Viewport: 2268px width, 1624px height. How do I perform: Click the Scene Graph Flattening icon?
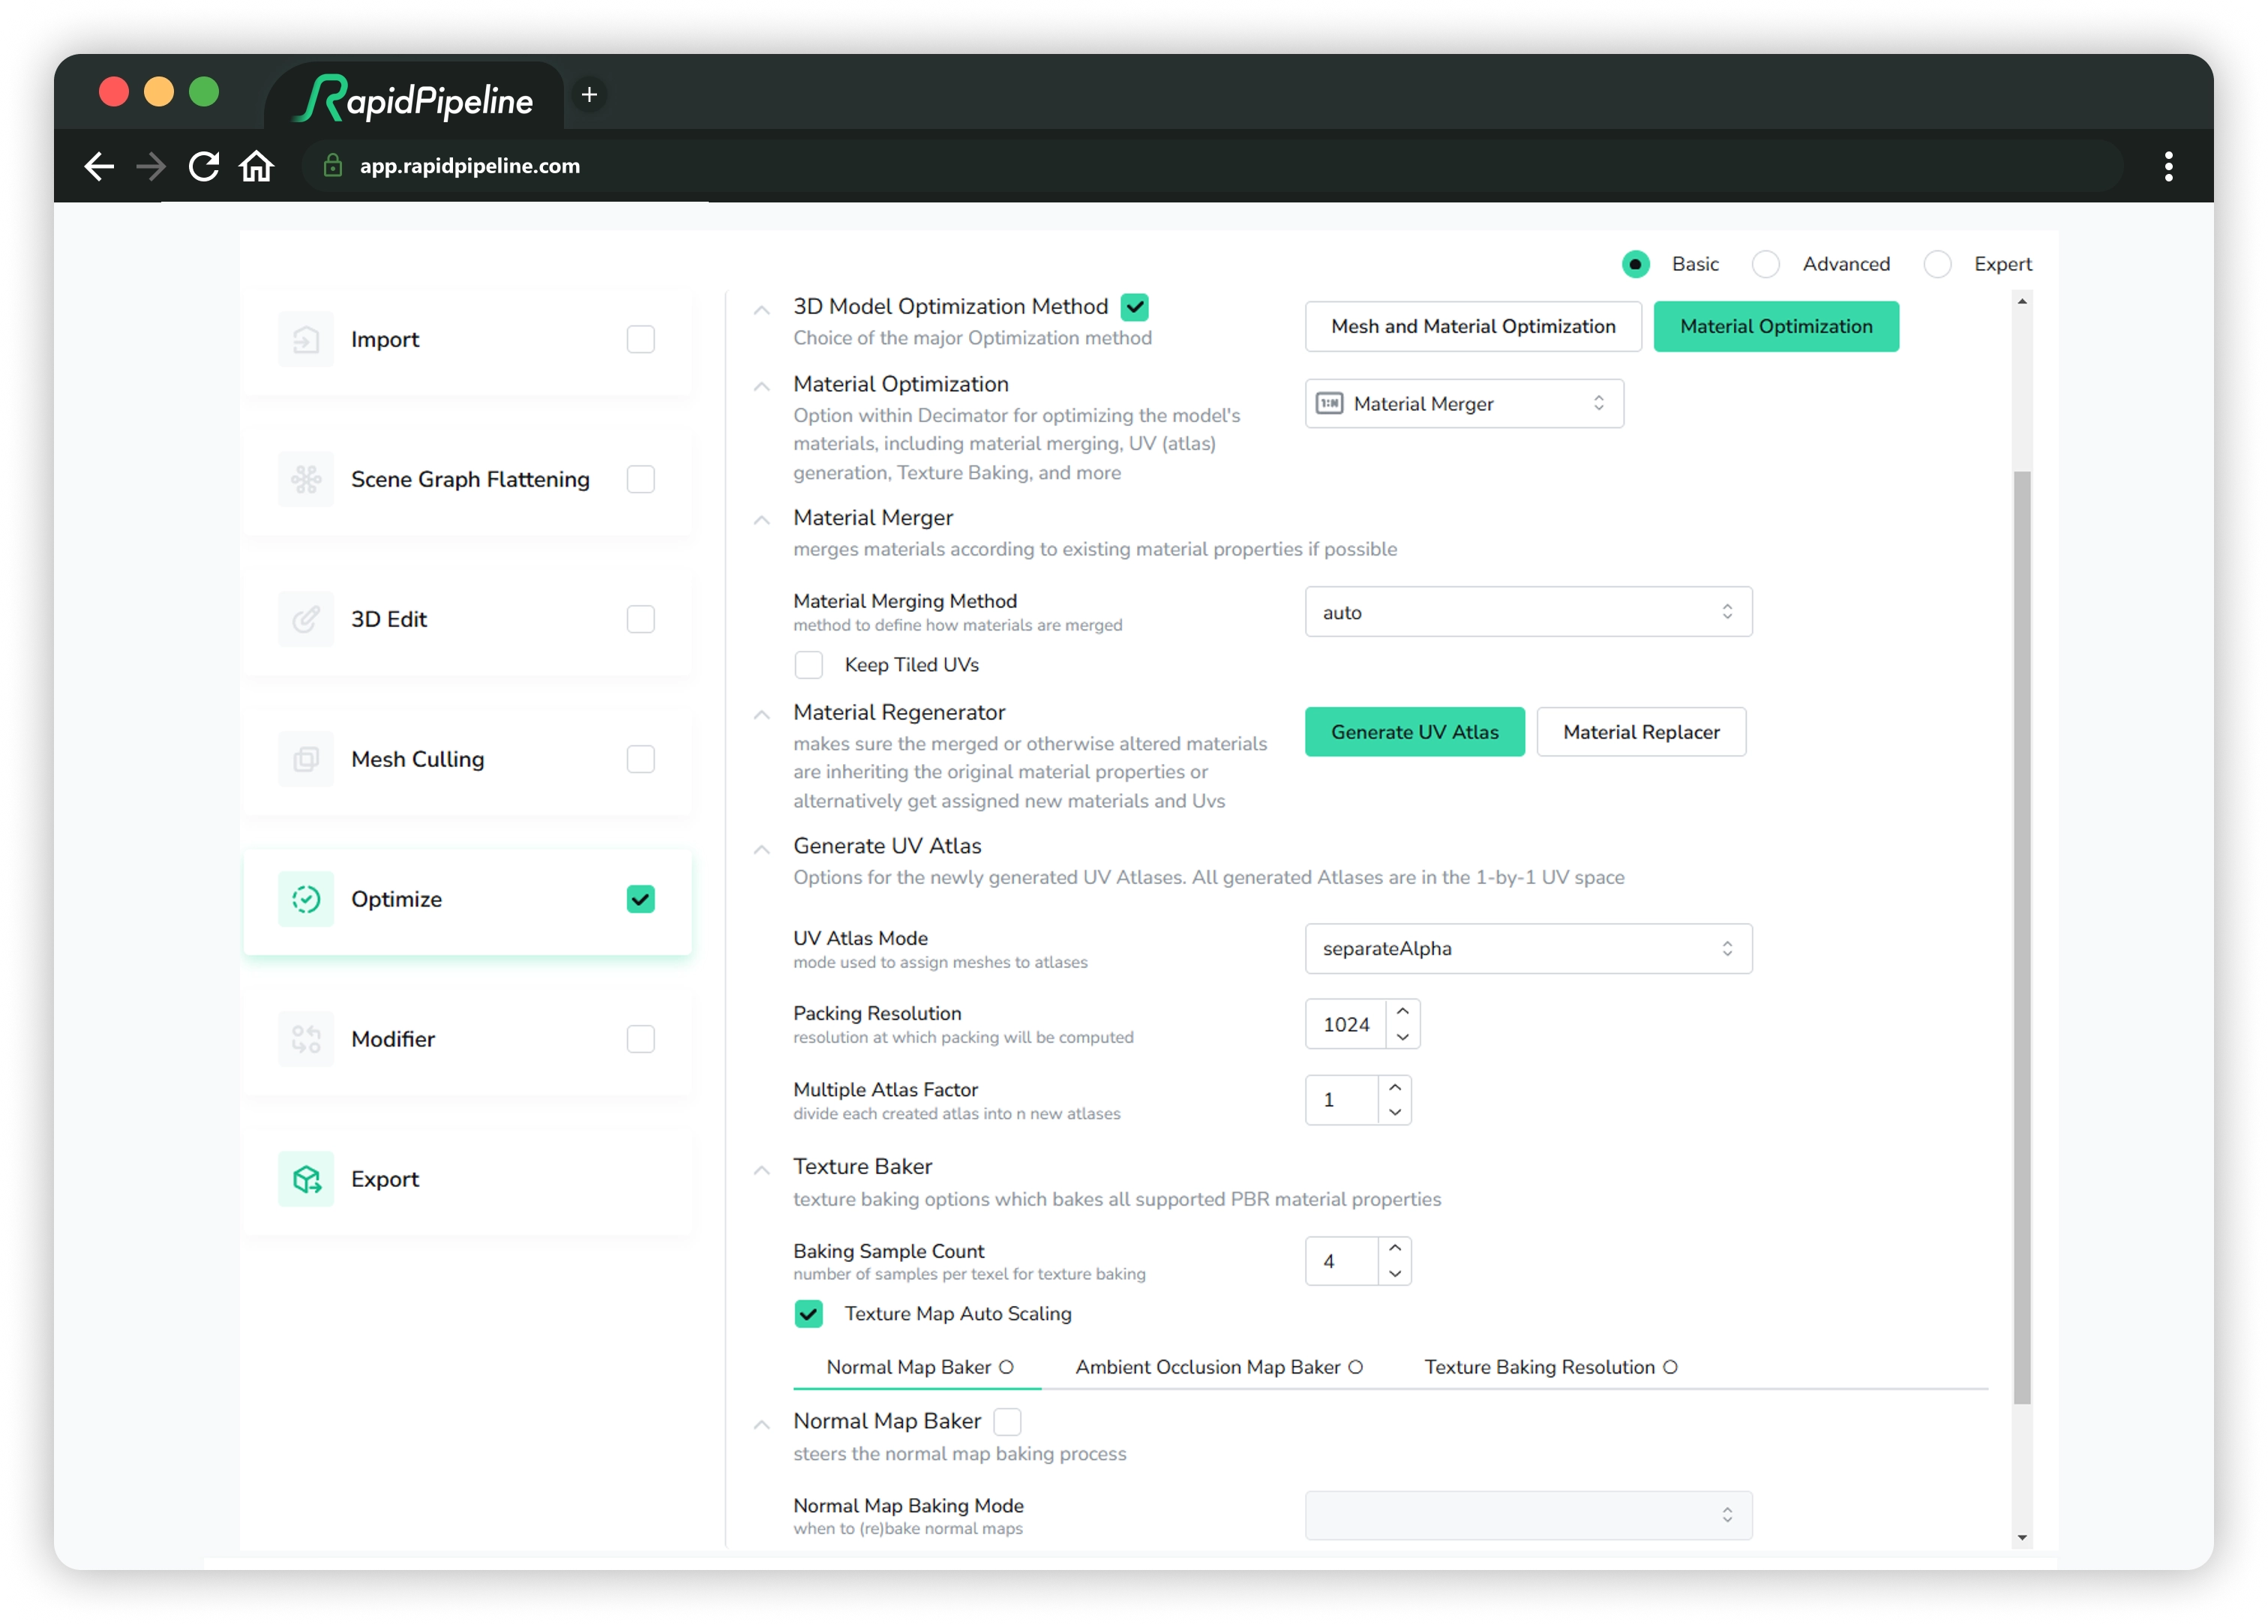tap(306, 479)
